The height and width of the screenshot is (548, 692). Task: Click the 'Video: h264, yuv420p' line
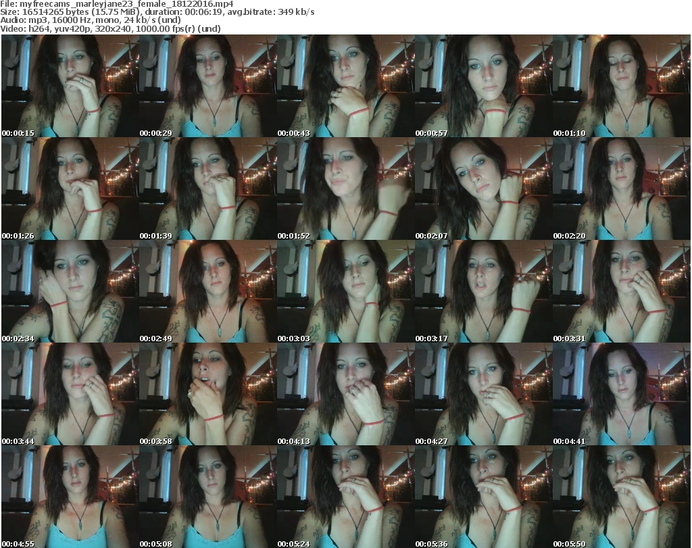(110, 28)
